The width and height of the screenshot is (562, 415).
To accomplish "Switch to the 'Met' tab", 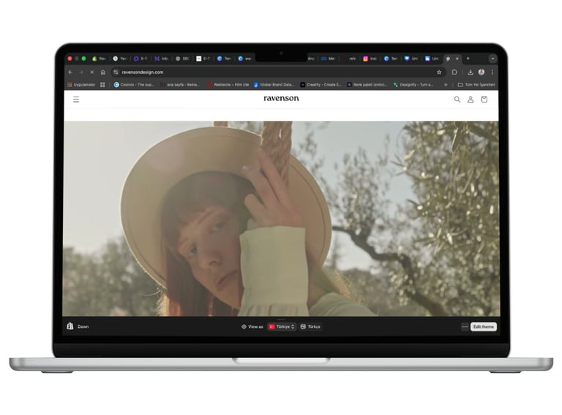I will coord(328,59).
